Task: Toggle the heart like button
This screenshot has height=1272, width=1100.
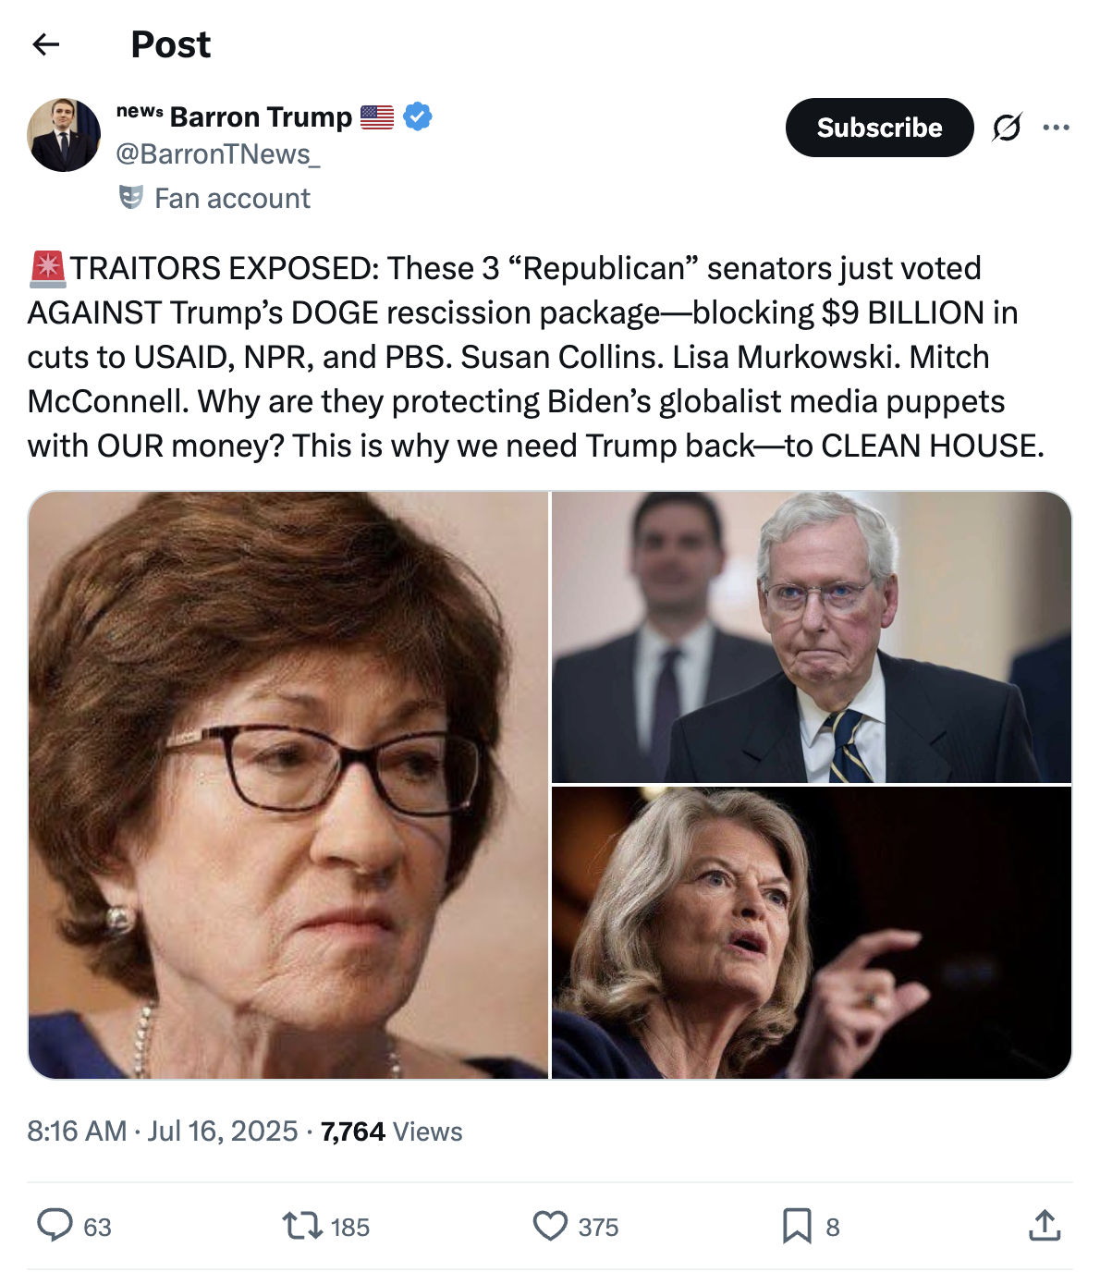Action: tap(550, 1226)
